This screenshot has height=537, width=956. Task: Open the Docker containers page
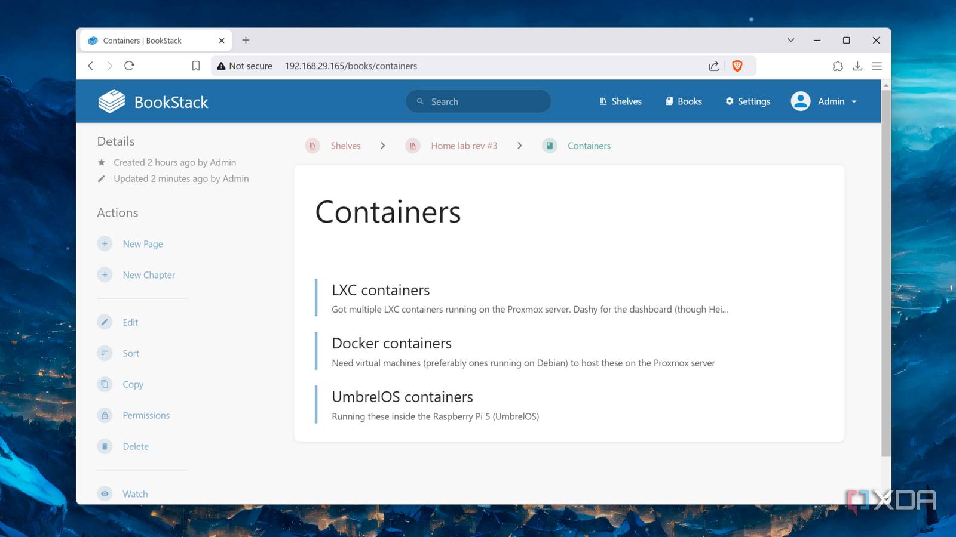(x=391, y=343)
